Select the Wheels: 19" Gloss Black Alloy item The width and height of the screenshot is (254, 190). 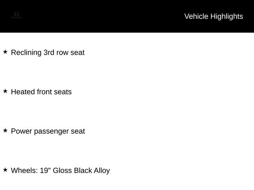tap(60, 171)
